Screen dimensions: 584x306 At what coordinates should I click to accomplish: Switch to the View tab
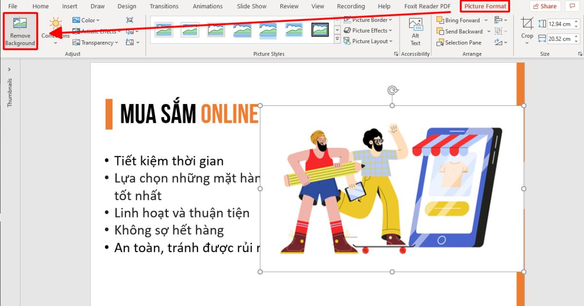(318, 6)
